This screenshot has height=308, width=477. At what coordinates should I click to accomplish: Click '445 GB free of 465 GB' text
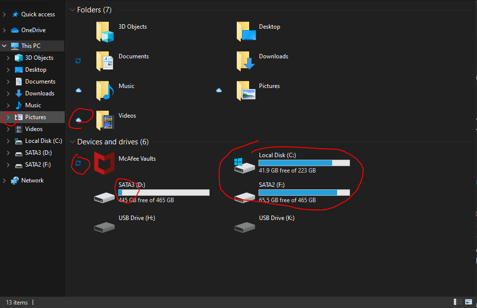click(x=146, y=200)
